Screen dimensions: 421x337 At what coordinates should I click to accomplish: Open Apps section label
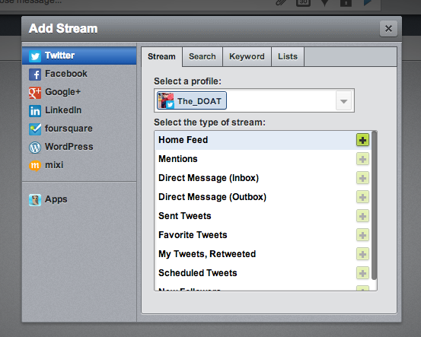[56, 199]
